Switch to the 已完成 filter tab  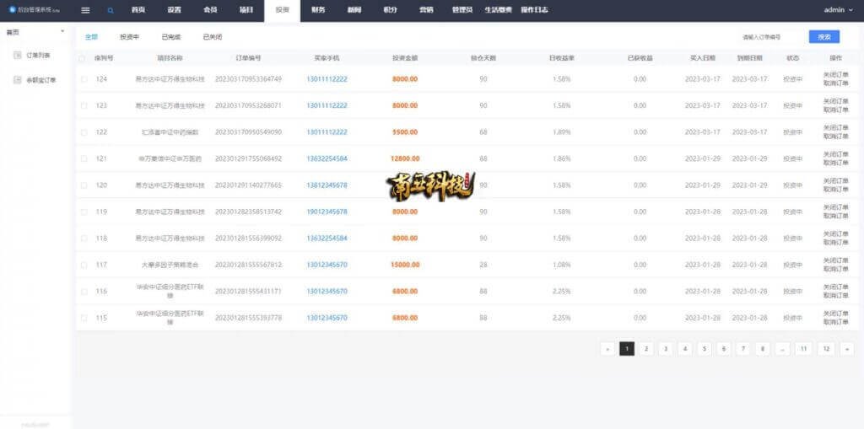coord(171,37)
